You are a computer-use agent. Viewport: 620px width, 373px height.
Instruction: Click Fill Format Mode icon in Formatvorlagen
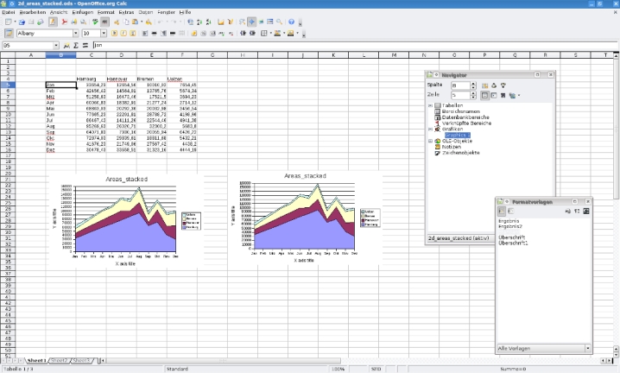pos(566,211)
